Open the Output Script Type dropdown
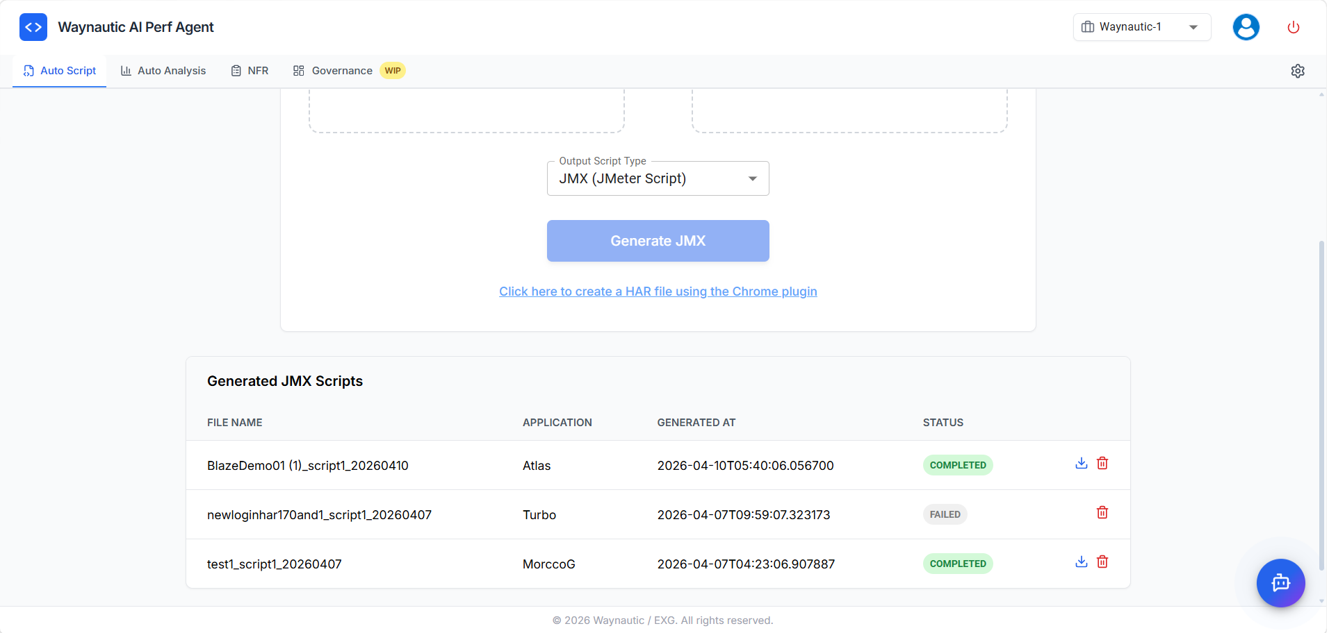The height and width of the screenshot is (633, 1329). point(658,178)
